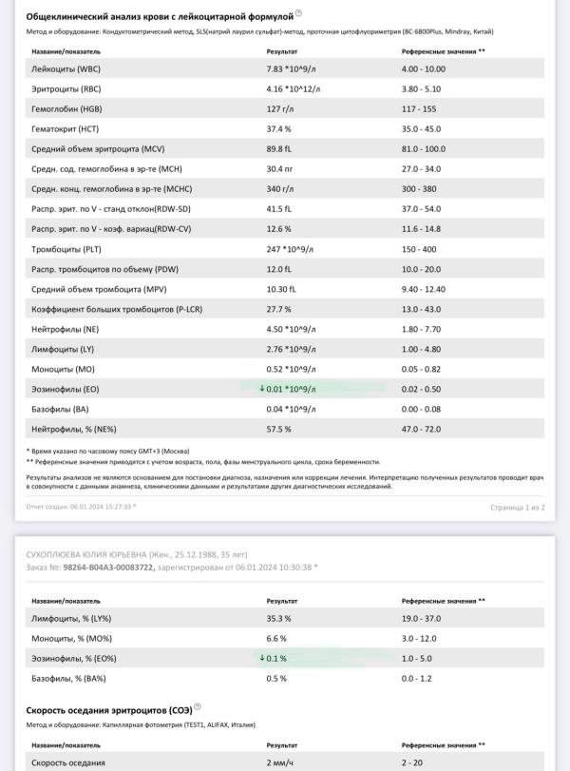The height and width of the screenshot is (771, 570).
Task: Click the Эритроциты (RBC) reference range 3.80 - 5.10
Action: (424, 89)
